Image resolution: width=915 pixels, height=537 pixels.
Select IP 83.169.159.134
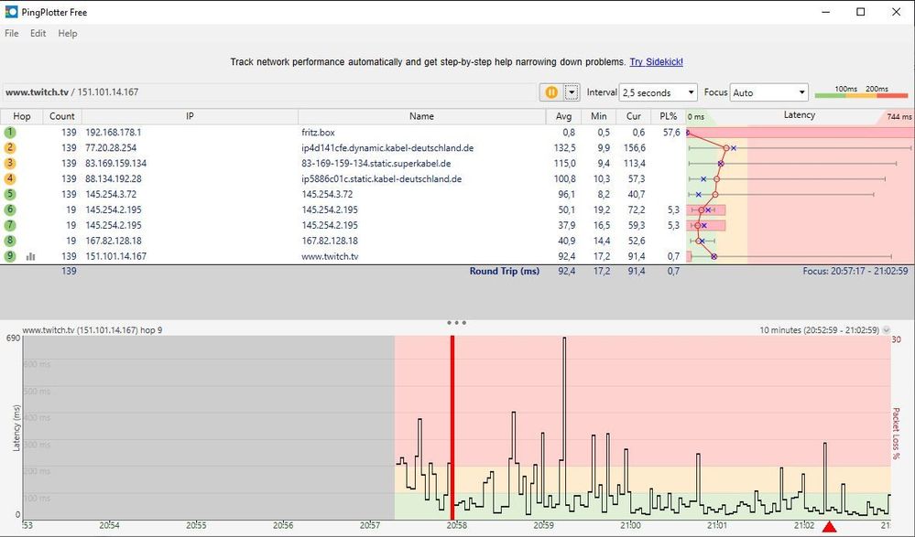coord(116,163)
